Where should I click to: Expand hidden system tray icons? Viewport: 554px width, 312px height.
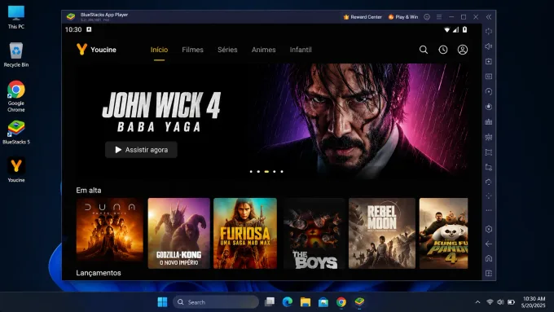pyautogui.click(x=477, y=302)
